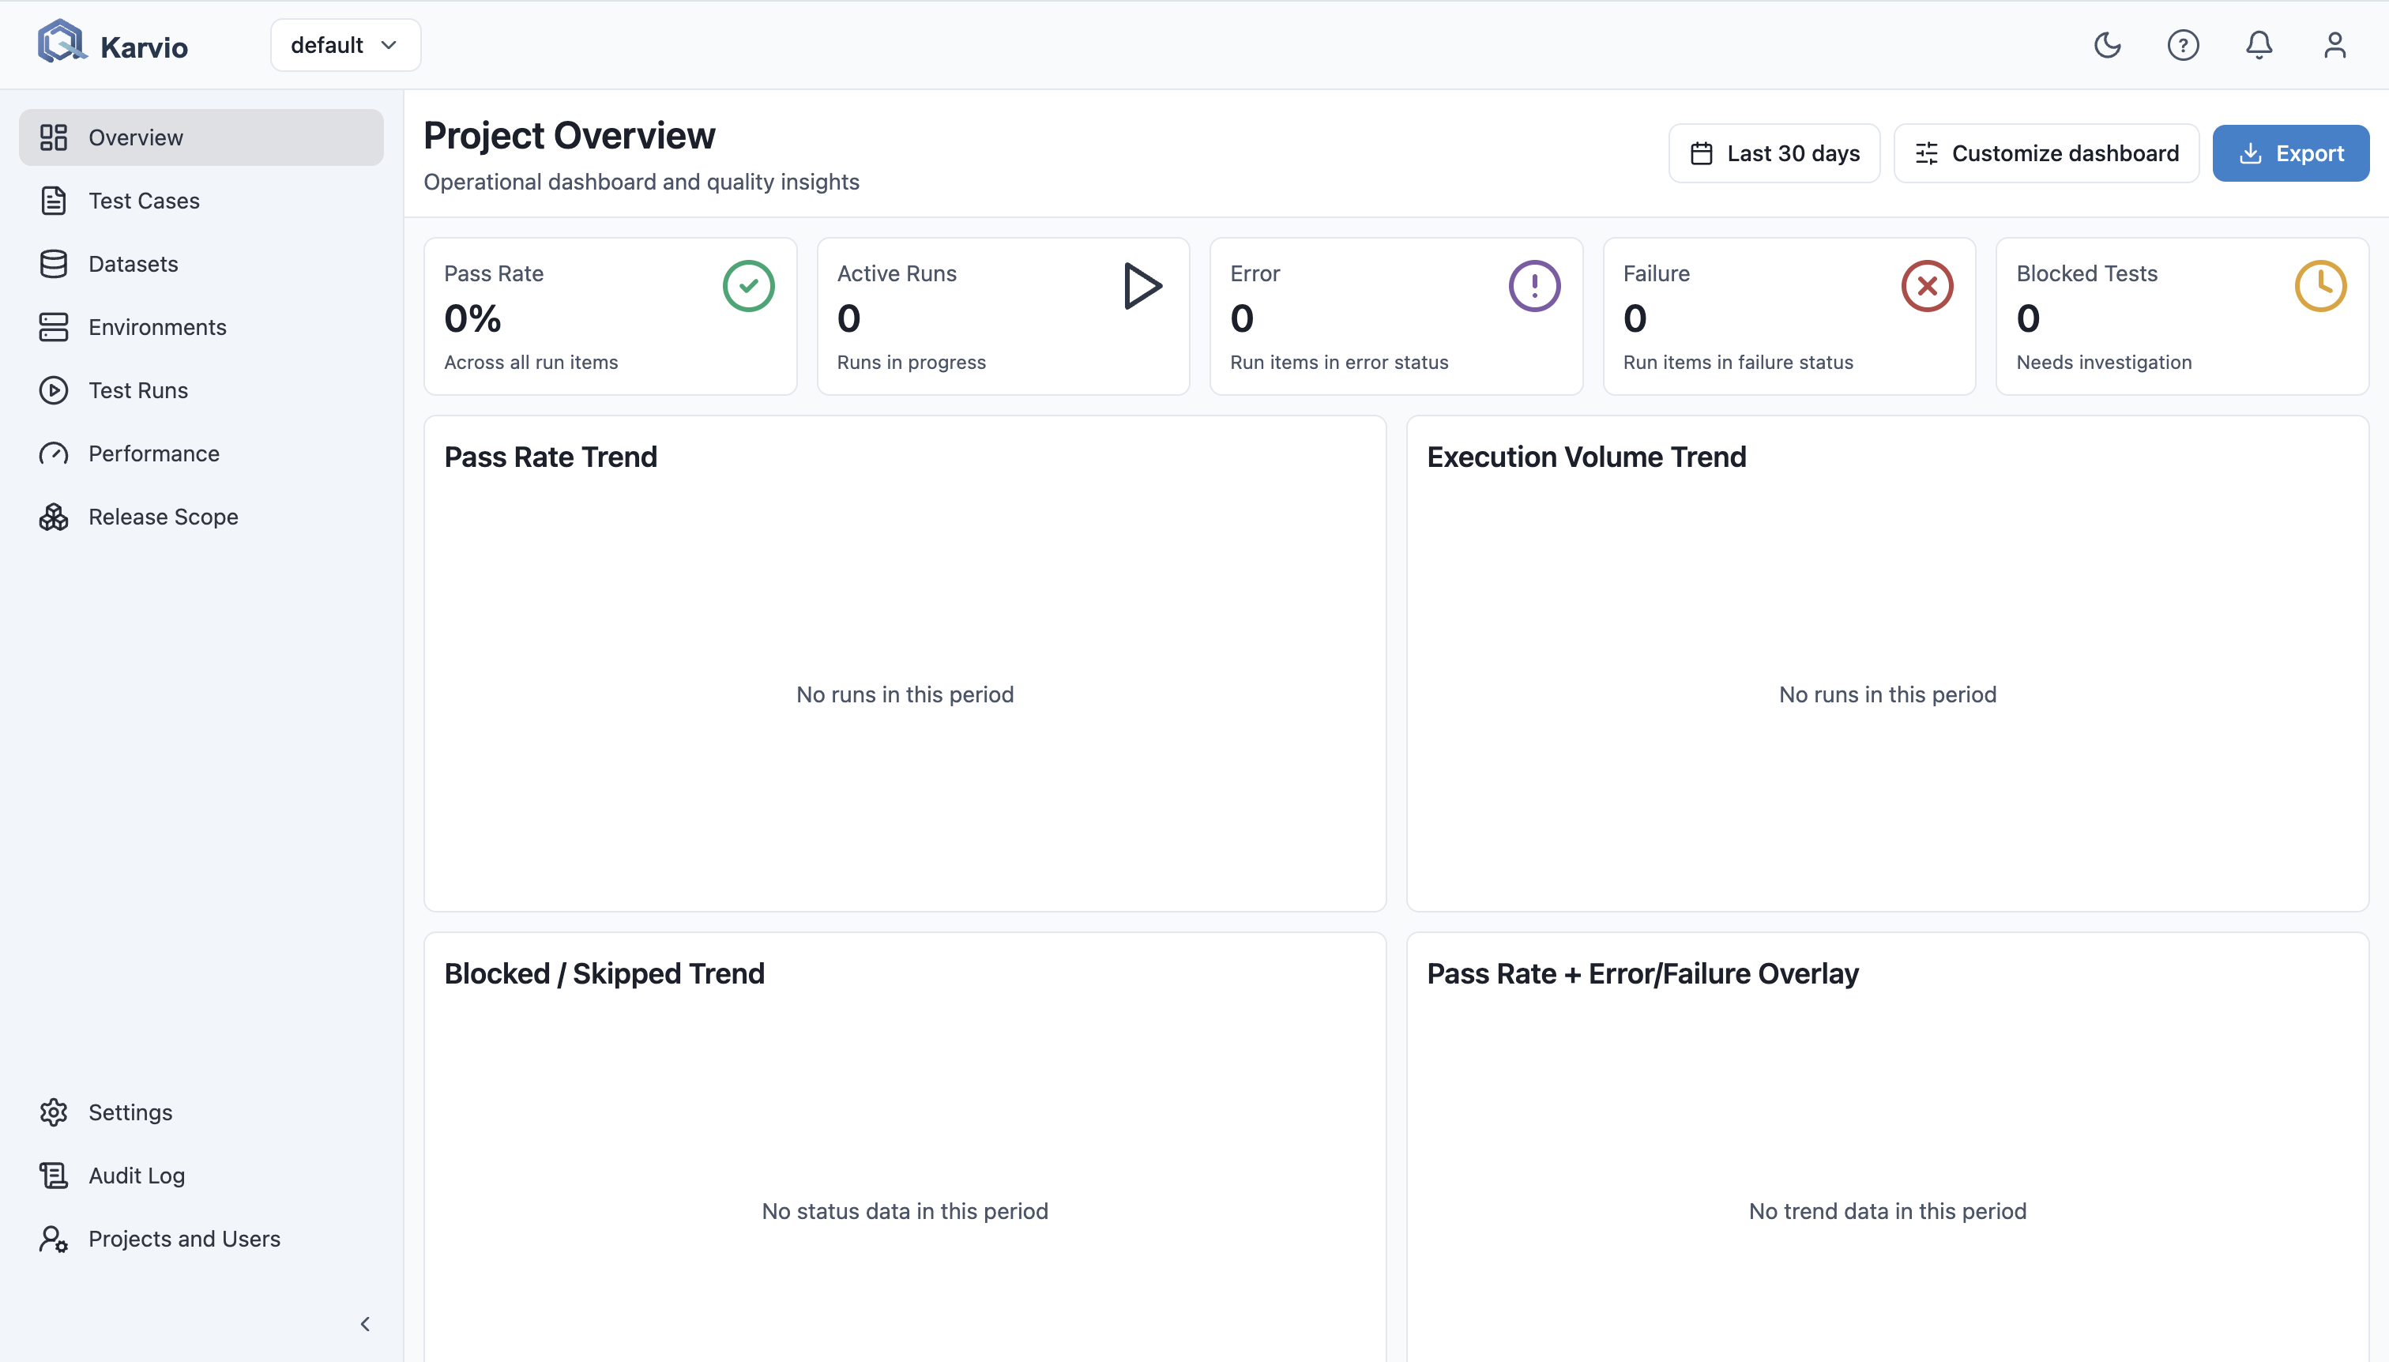Open Settings in the sidebar
Viewport: 2389px width, 1362px height.
point(201,1112)
